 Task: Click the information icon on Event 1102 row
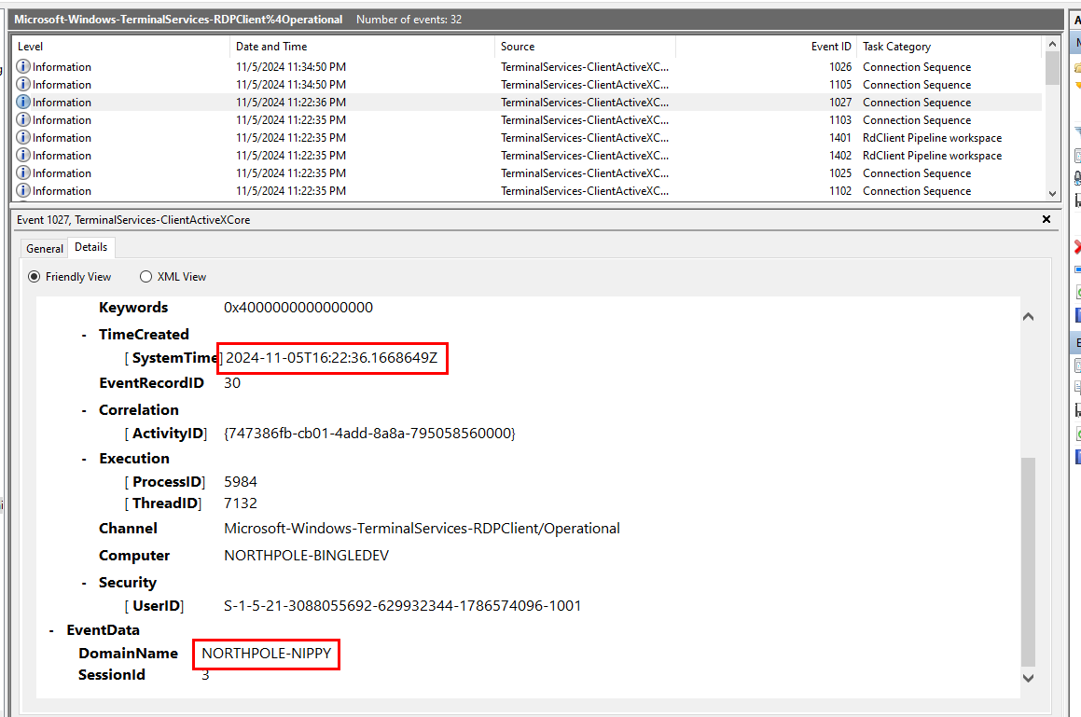(x=23, y=191)
